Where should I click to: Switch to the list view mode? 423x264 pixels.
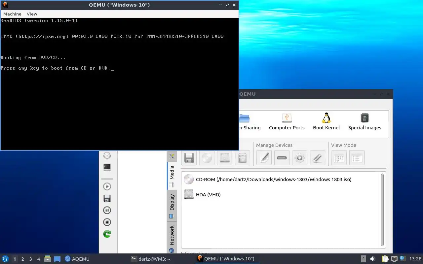coord(357,158)
